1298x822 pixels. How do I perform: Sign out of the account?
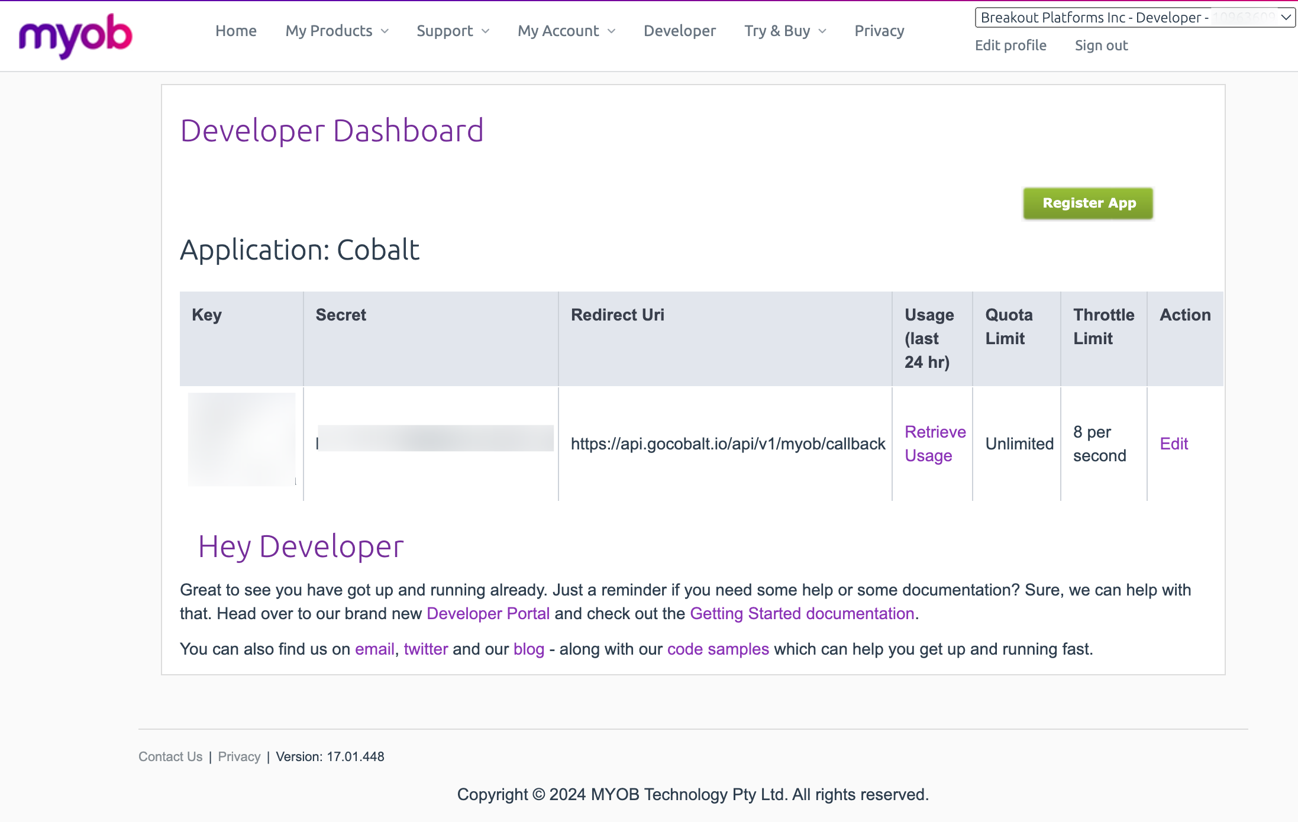click(x=1101, y=46)
